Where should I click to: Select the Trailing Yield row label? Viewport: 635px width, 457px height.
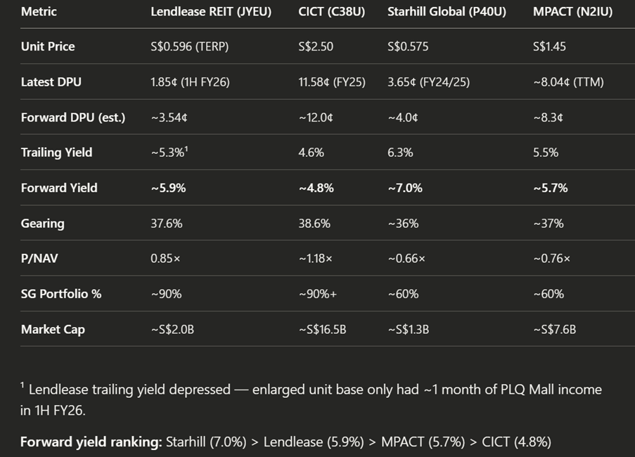click(56, 153)
